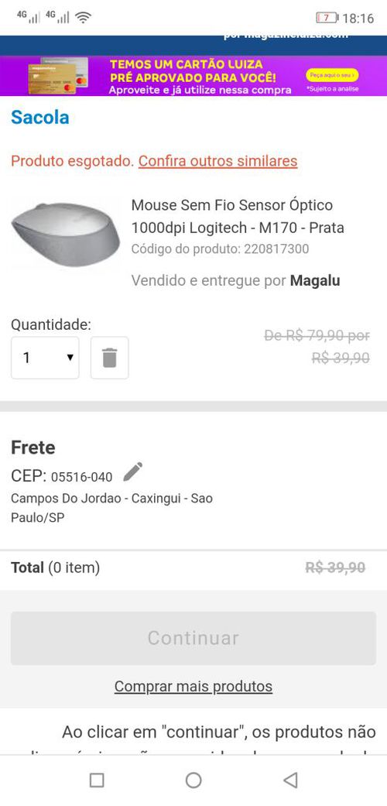The height and width of the screenshot is (806, 387).
Task: Open the Logitech mouse product thumbnail
Action: point(66,235)
